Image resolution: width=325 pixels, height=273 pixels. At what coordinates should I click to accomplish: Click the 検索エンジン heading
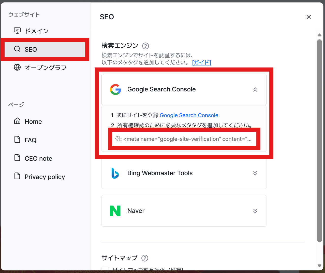pyautogui.click(x=120, y=46)
